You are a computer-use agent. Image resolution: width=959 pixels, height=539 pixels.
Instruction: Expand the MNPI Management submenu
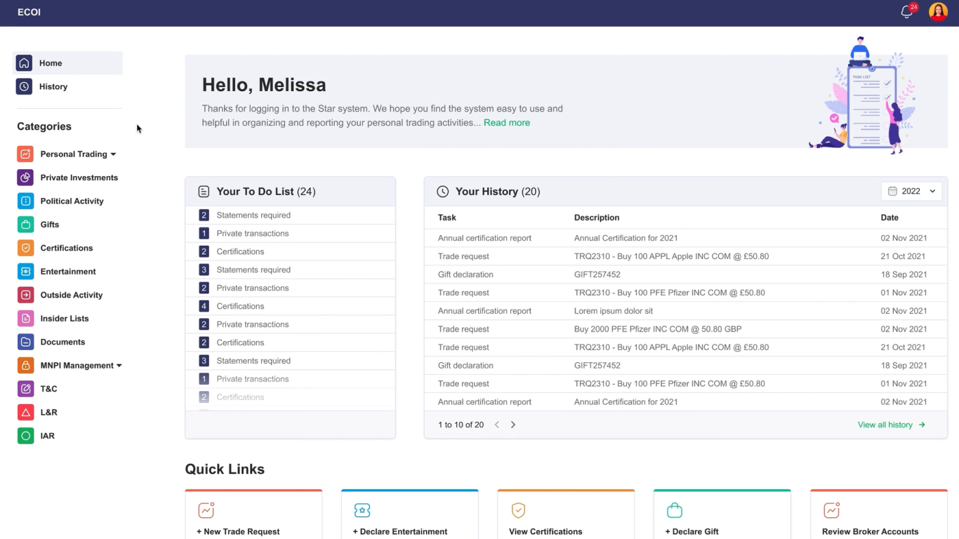[119, 366]
